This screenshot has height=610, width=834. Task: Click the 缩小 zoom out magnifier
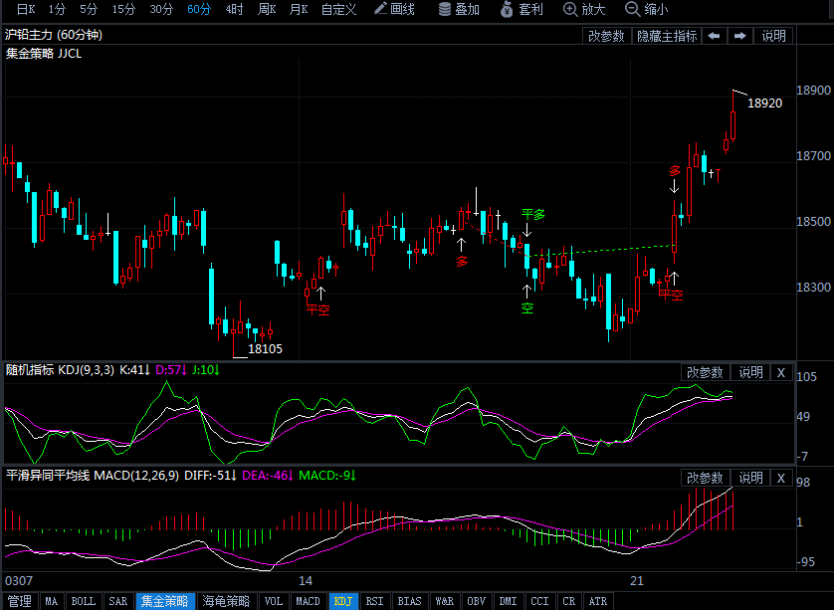pos(646,9)
